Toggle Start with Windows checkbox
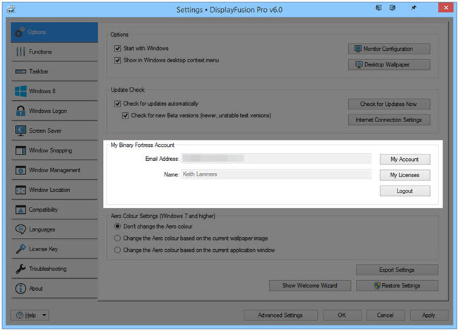Viewport: 459px width, 331px height. [x=117, y=49]
